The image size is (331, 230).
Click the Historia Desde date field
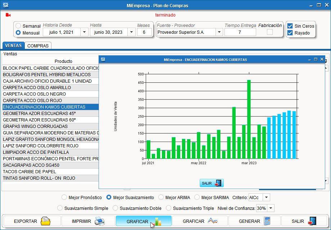(x=62, y=32)
